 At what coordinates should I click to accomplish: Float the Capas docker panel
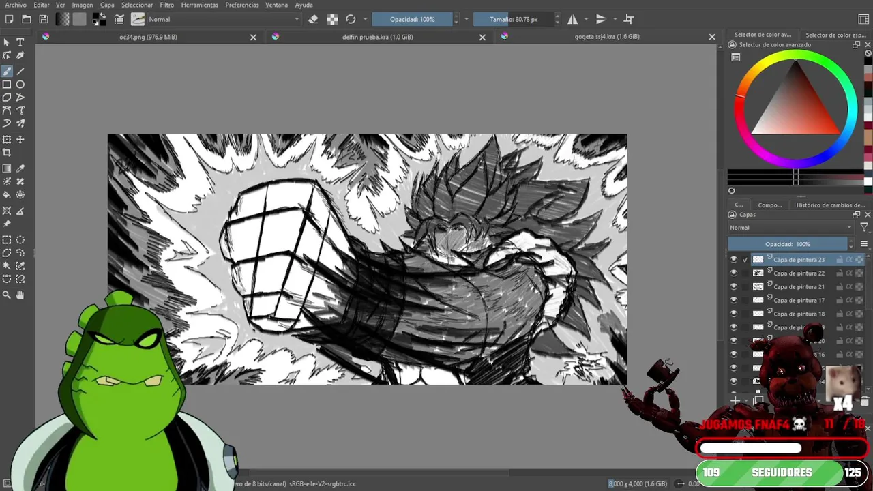tap(857, 215)
